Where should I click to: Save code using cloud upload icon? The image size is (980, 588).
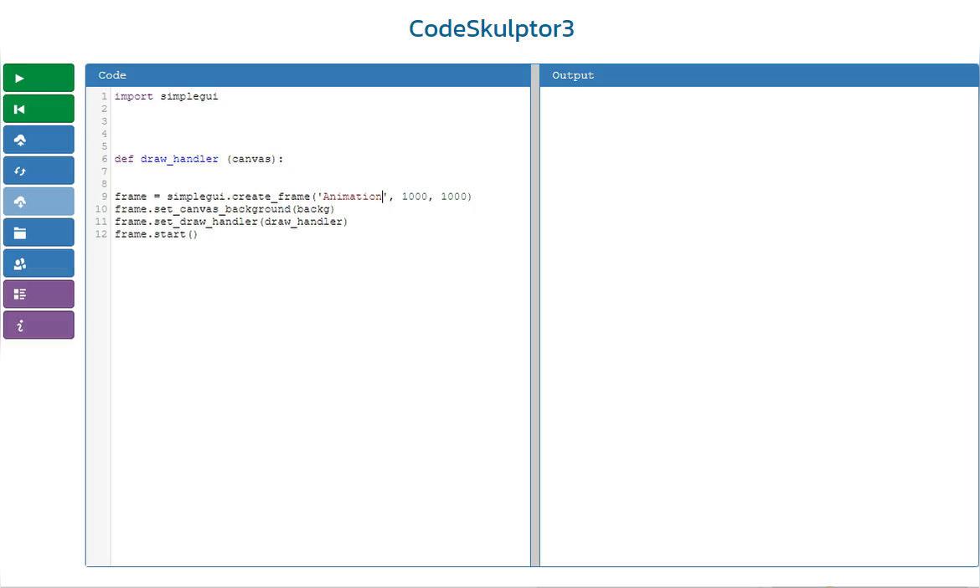click(x=39, y=140)
